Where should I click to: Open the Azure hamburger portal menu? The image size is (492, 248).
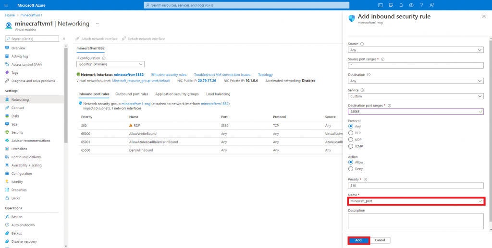pyautogui.click(x=7, y=5)
